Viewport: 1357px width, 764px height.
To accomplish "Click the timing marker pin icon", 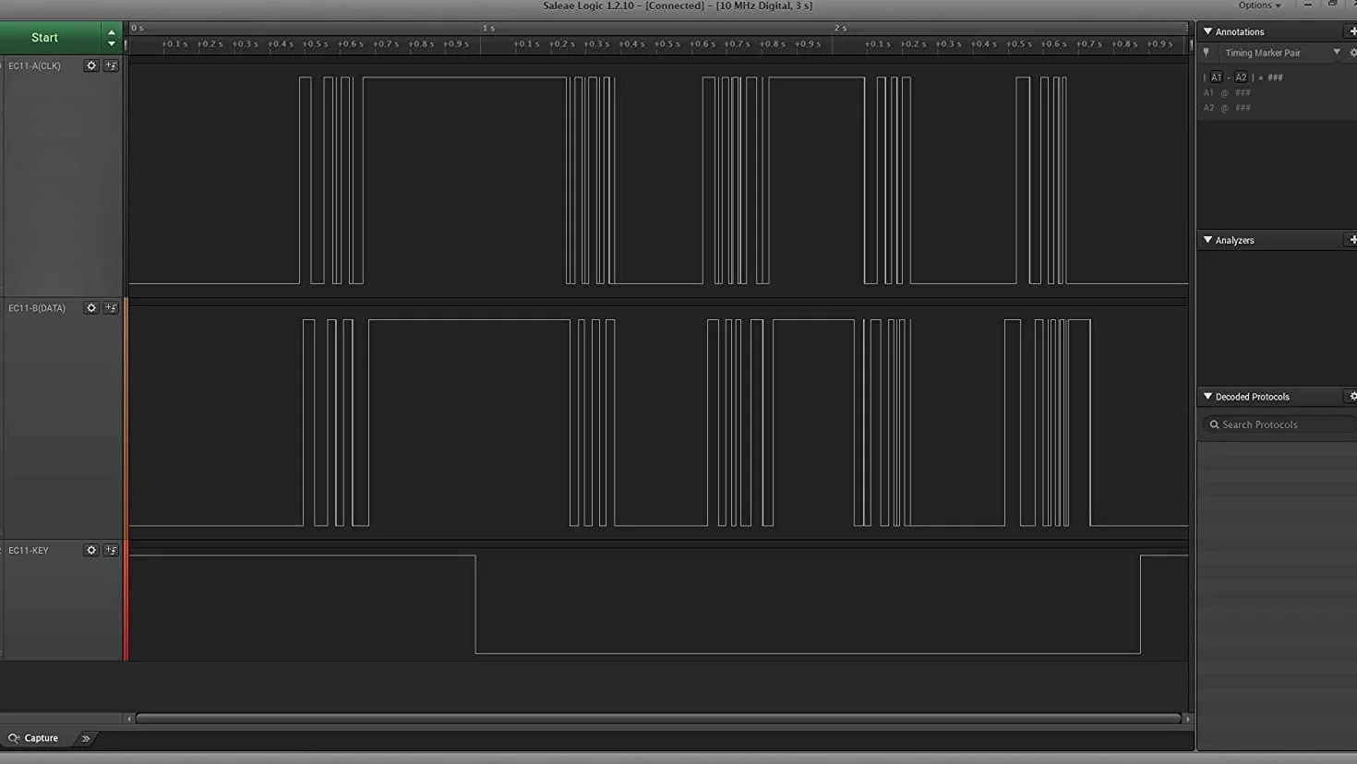I will (1207, 53).
